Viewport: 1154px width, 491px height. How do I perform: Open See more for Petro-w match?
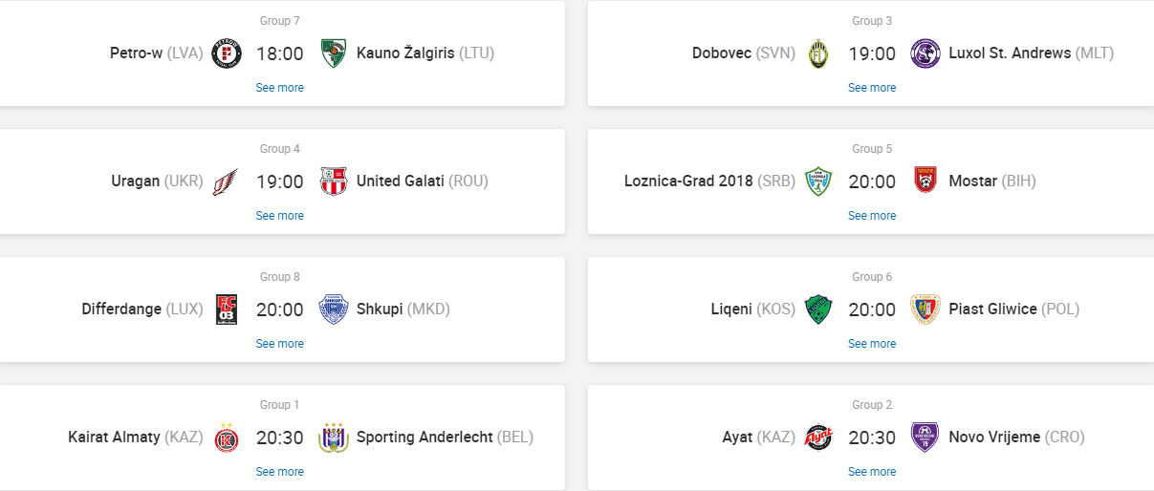coord(279,88)
